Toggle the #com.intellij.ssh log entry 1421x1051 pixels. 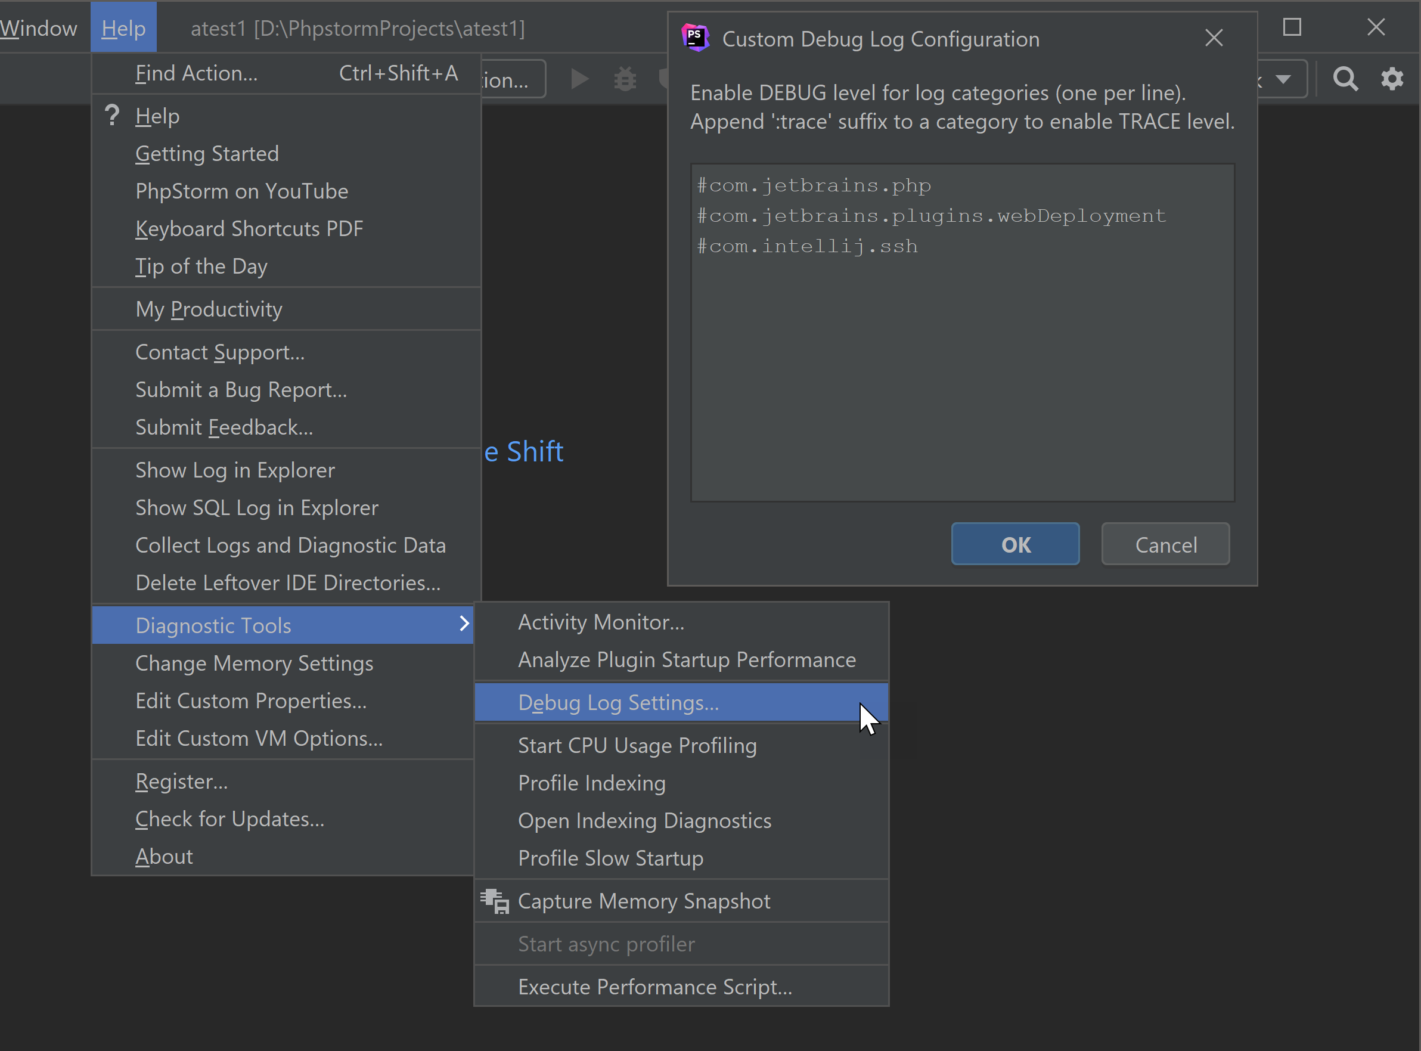click(x=810, y=244)
